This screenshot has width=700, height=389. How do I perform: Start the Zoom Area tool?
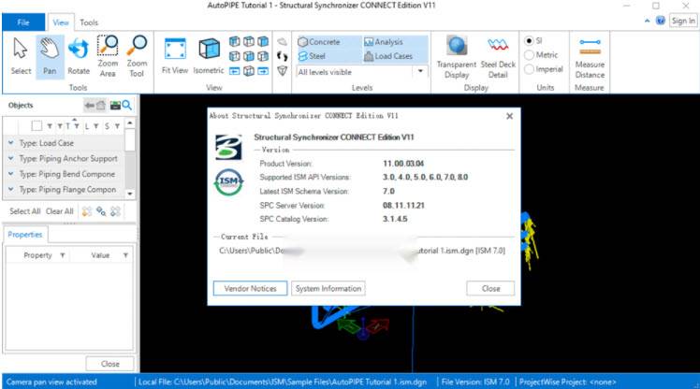coord(108,57)
